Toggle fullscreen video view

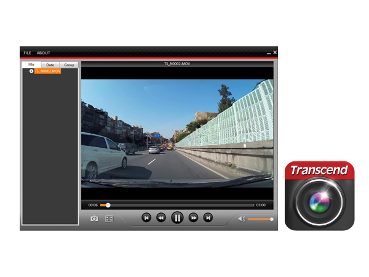pos(109,219)
